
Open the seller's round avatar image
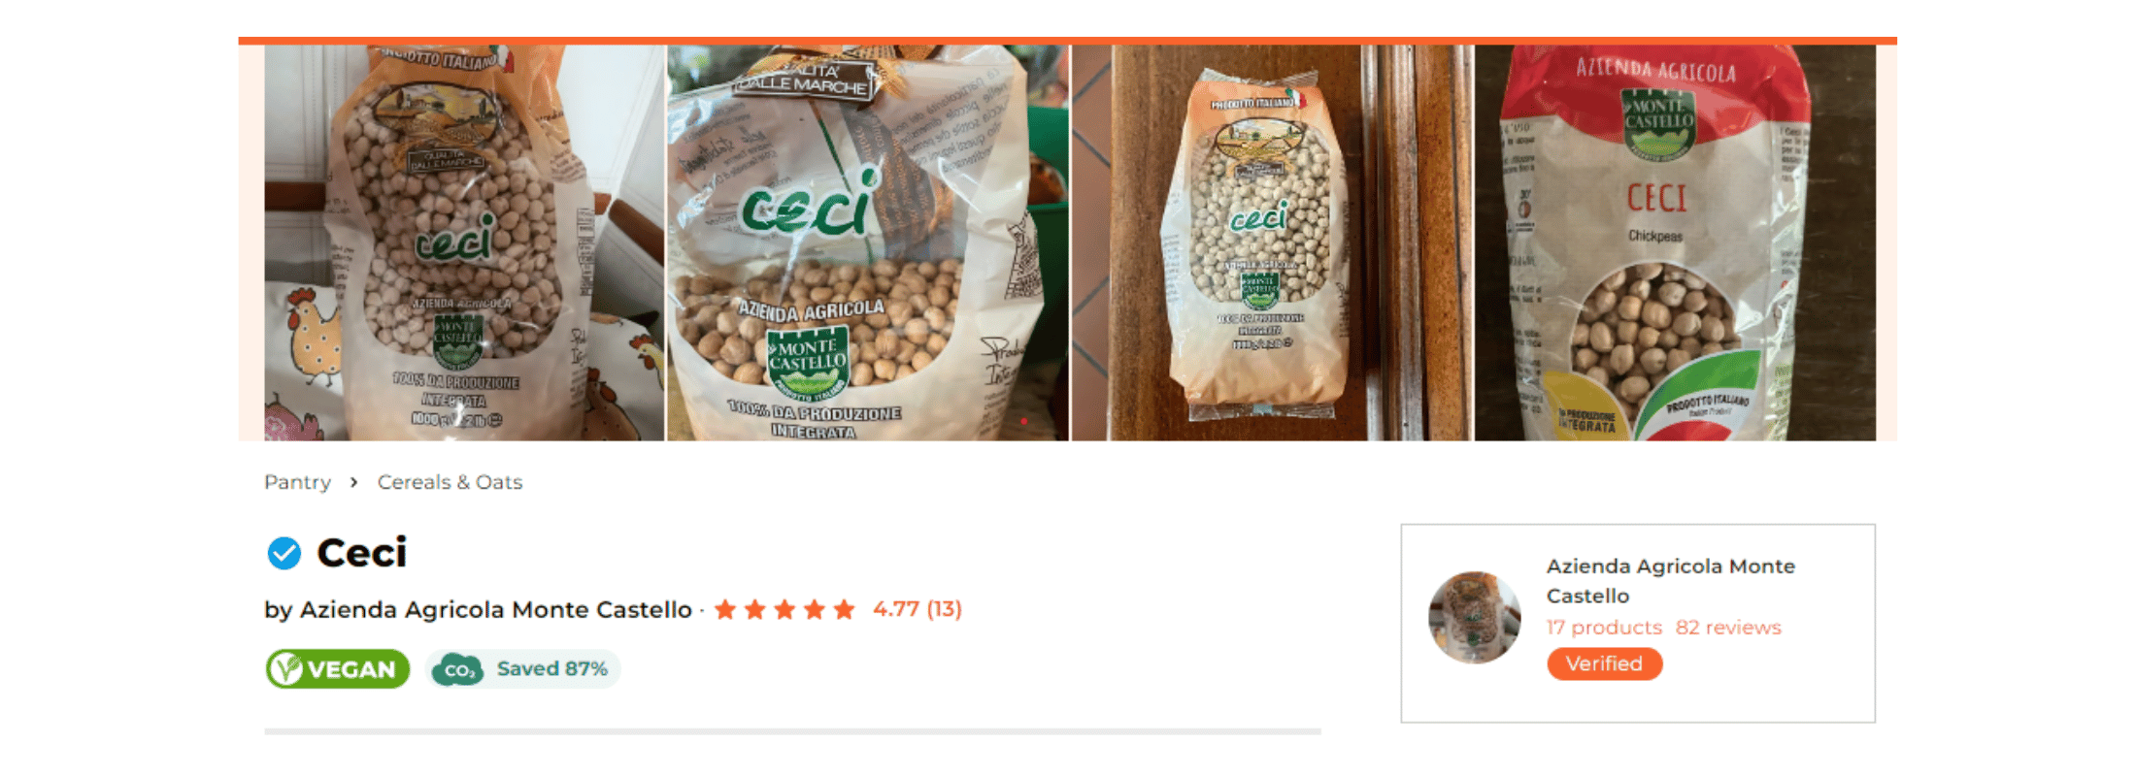(1475, 618)
